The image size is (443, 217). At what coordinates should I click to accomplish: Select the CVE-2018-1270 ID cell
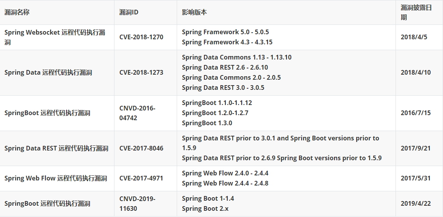tap(141, 37)
